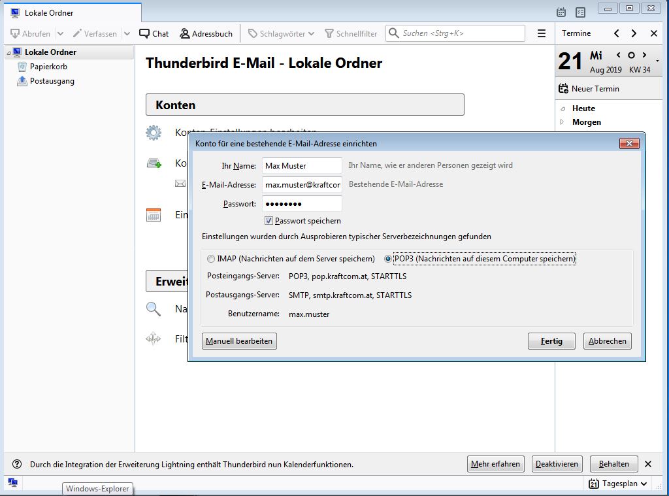Dismiss the Lightning notification bar
The image size is (669, 496).
[x=648, y=464]
